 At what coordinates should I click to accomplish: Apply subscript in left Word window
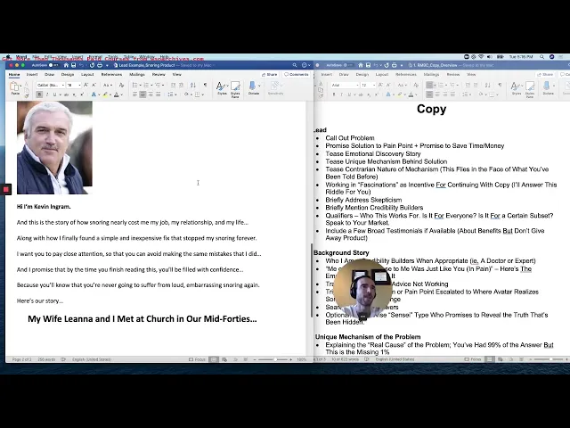point(74,95)
